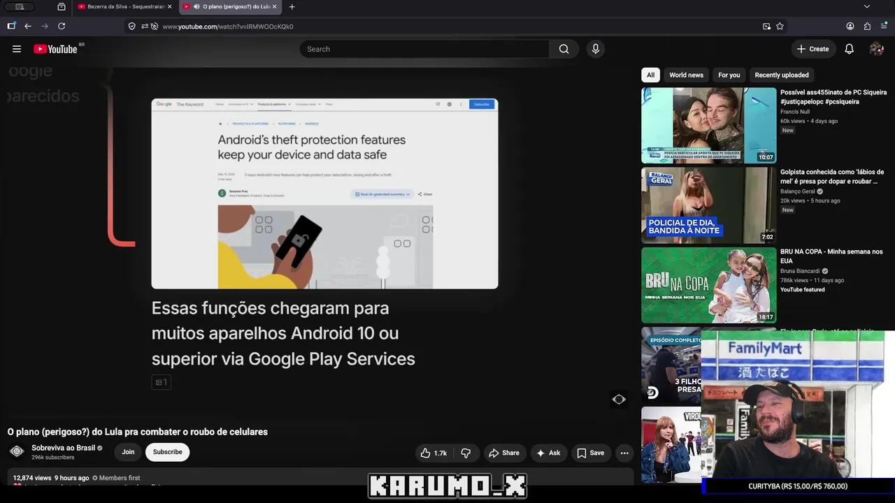Select the Recently uploaded filter chip
Image resolution: width=895 pixels, height=503 pixels.
tap(782, 75)
